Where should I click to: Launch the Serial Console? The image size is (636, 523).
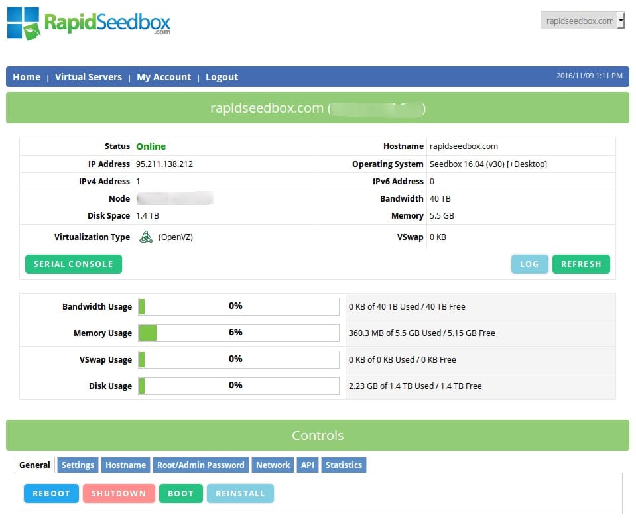click(74, 264)
